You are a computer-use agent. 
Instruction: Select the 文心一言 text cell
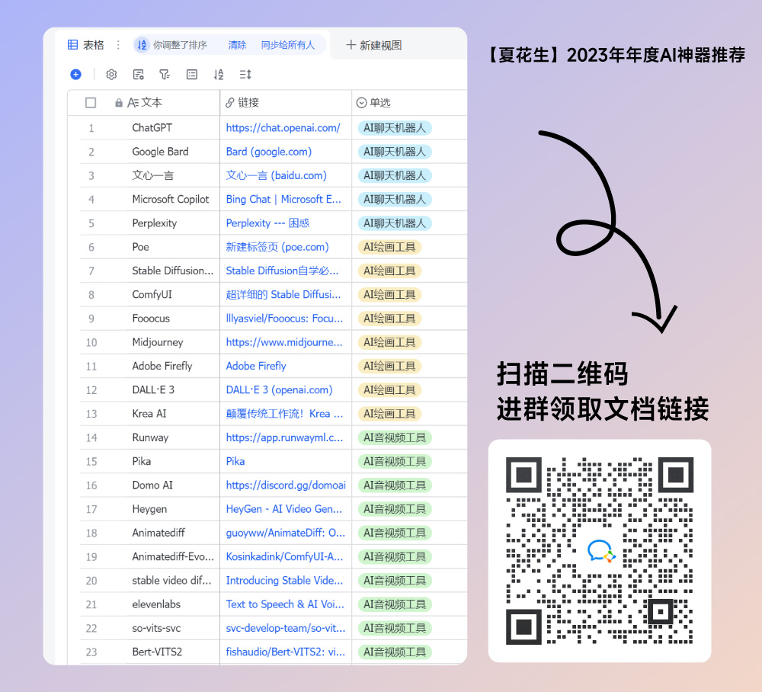click(152, 175)
